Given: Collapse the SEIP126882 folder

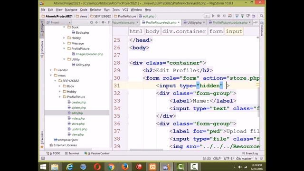Looking at the screenshot, I should [x=55, y=81].
